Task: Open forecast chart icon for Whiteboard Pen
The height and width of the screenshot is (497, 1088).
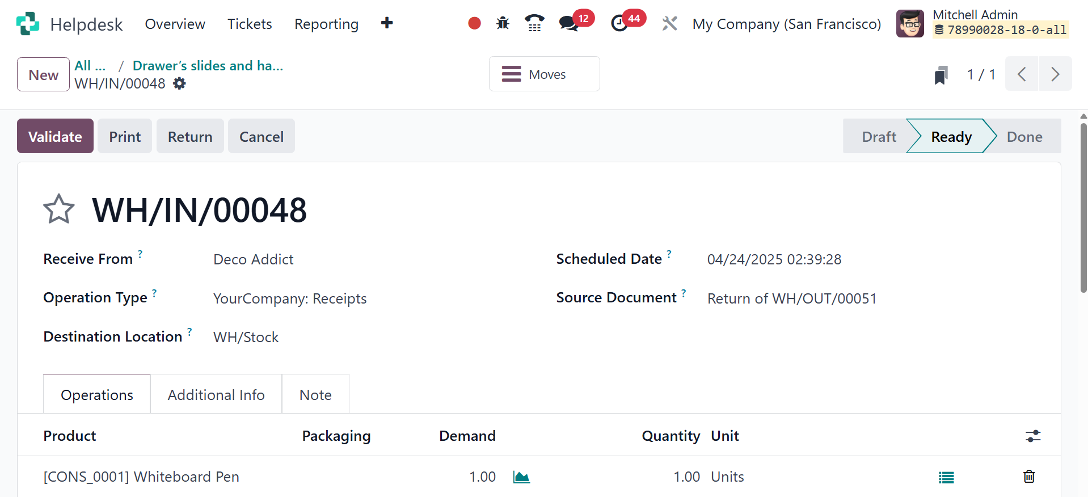Action: point(521,477)
